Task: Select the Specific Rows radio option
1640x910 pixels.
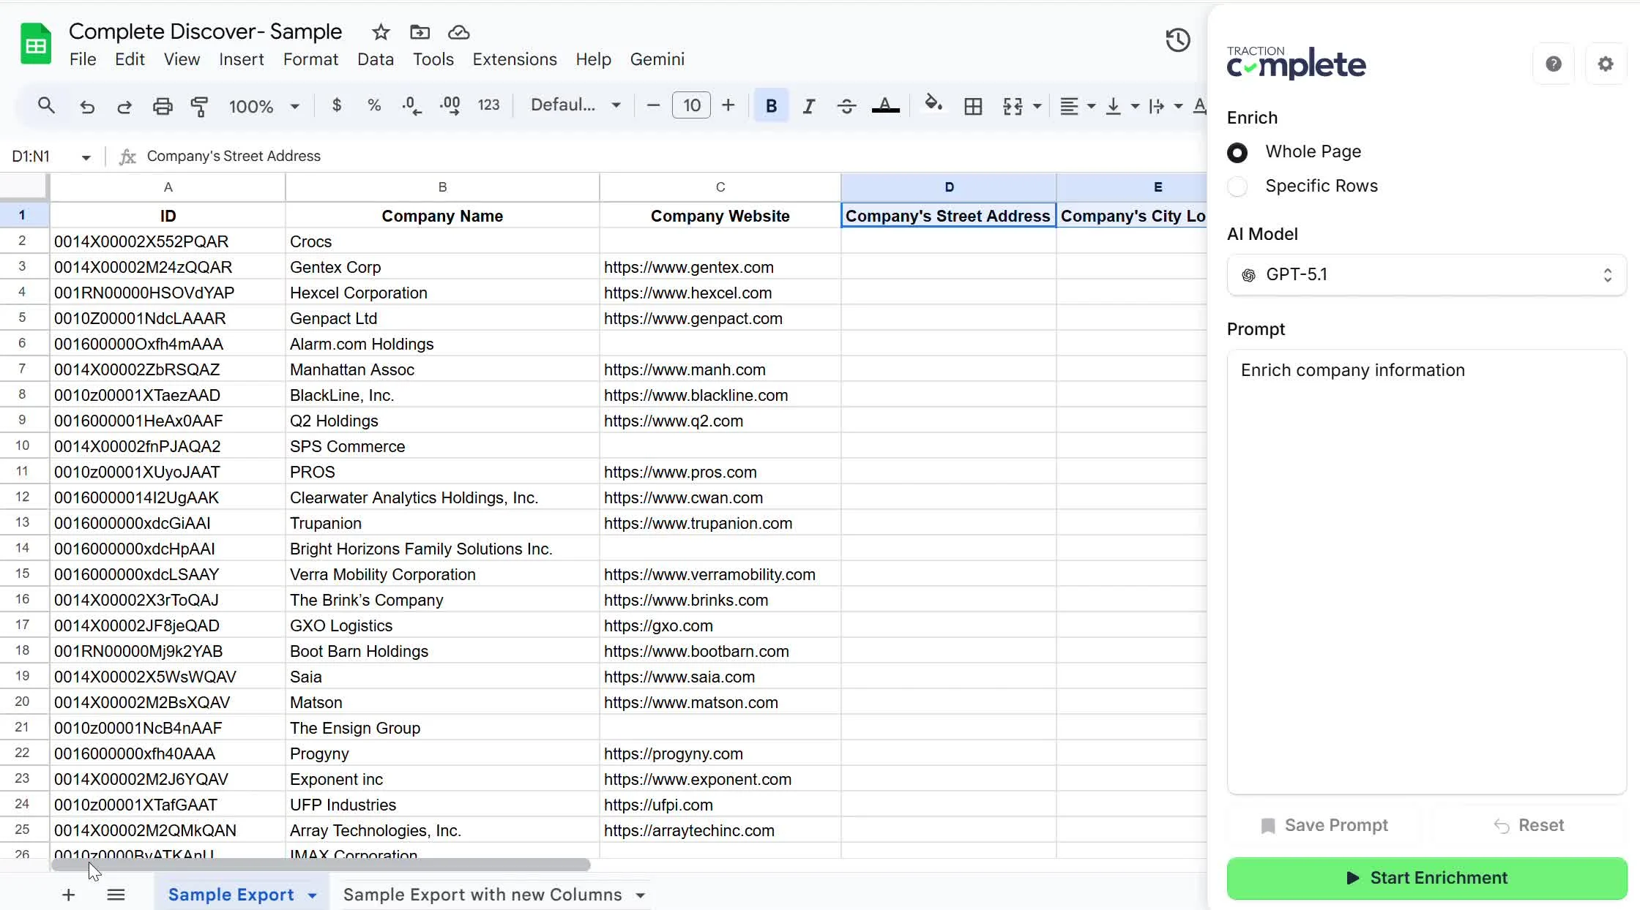Action: tap(1237, 187)
